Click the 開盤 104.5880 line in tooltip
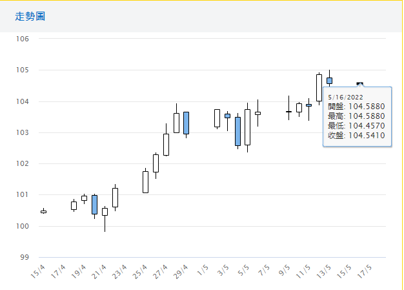 pos(356,107)
